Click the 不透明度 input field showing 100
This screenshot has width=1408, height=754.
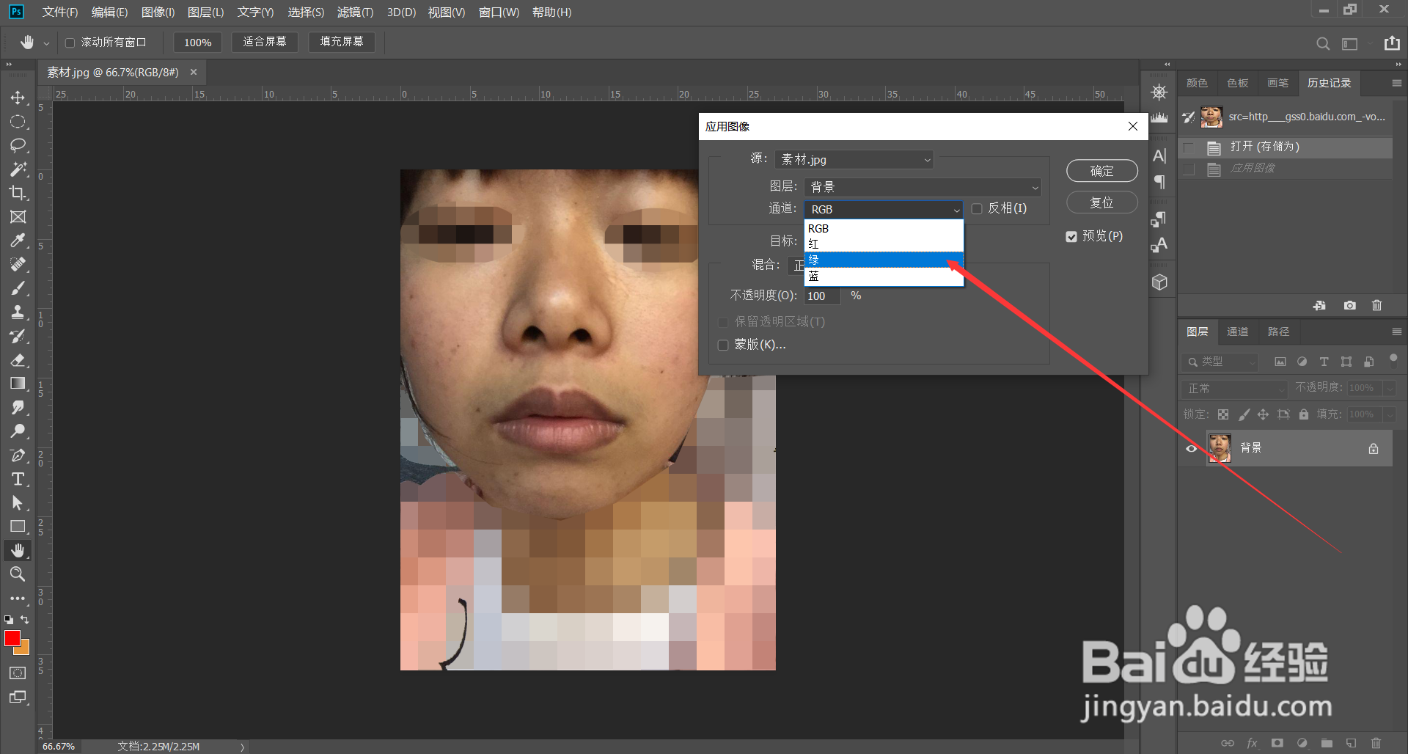[x=823, y=296]
